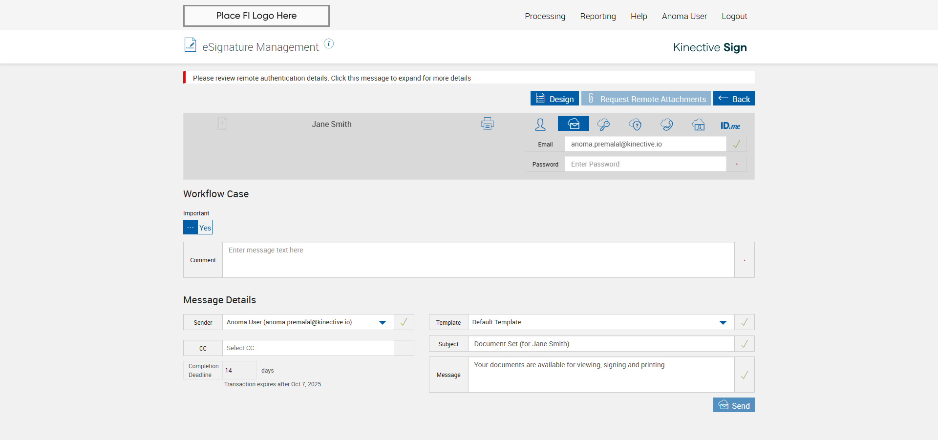This screenshot has width=938, height=440.
Task: Expand the remote authentication review message
Action: pyautogui.click(x=332, y=78)
